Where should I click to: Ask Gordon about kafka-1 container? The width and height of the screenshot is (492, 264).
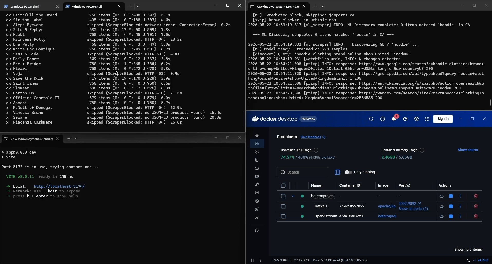[x=442, y=206]
